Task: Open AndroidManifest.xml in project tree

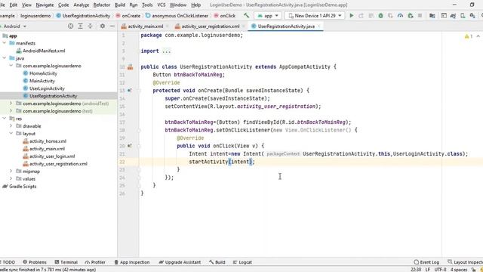Action: tap(44, 51)
